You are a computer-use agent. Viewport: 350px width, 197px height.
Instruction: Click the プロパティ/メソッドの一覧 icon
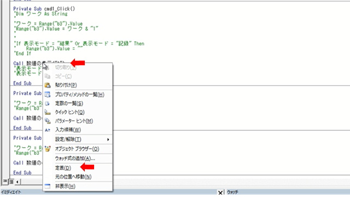(x=48, y=95)
